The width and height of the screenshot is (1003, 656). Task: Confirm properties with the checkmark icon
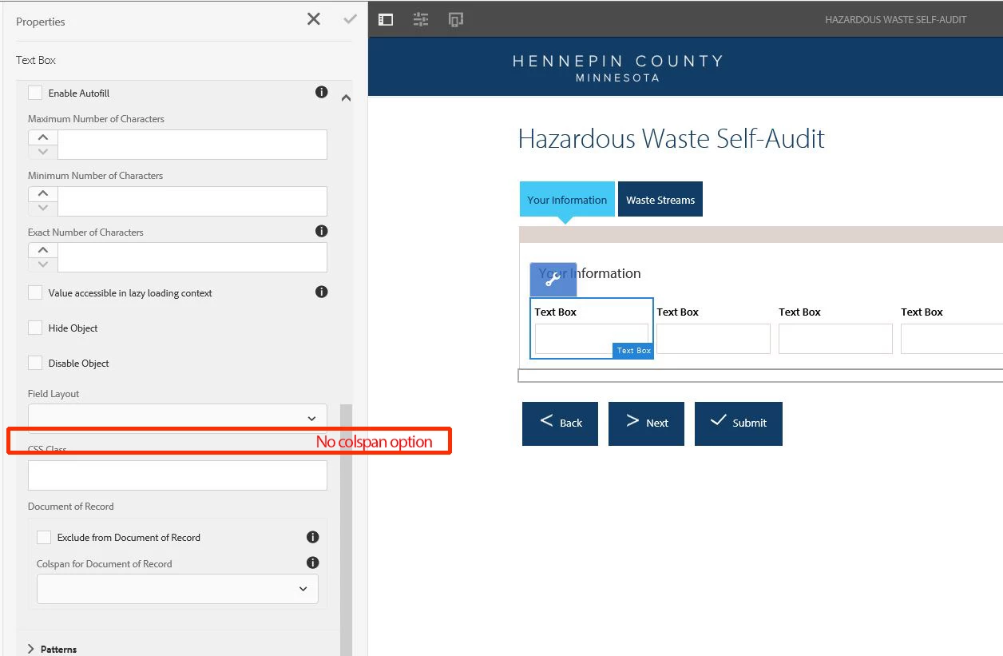point(350,19)
